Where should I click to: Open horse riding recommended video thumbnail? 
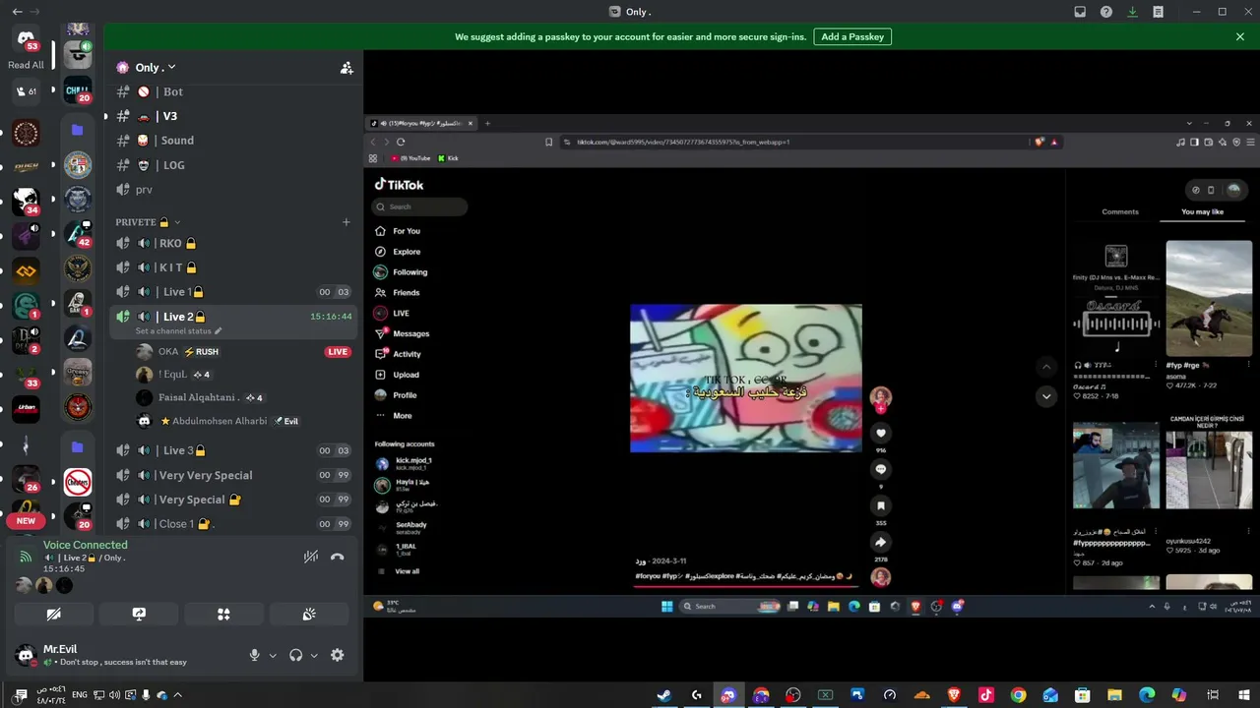point(1209,299)
